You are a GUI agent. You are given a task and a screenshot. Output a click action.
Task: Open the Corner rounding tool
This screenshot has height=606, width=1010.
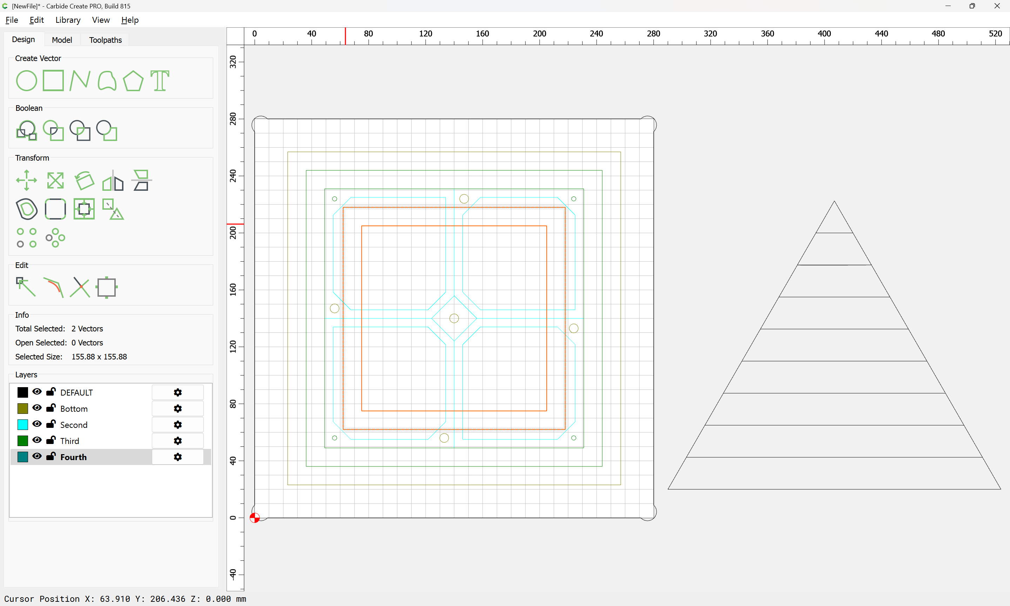click(55, 209)
